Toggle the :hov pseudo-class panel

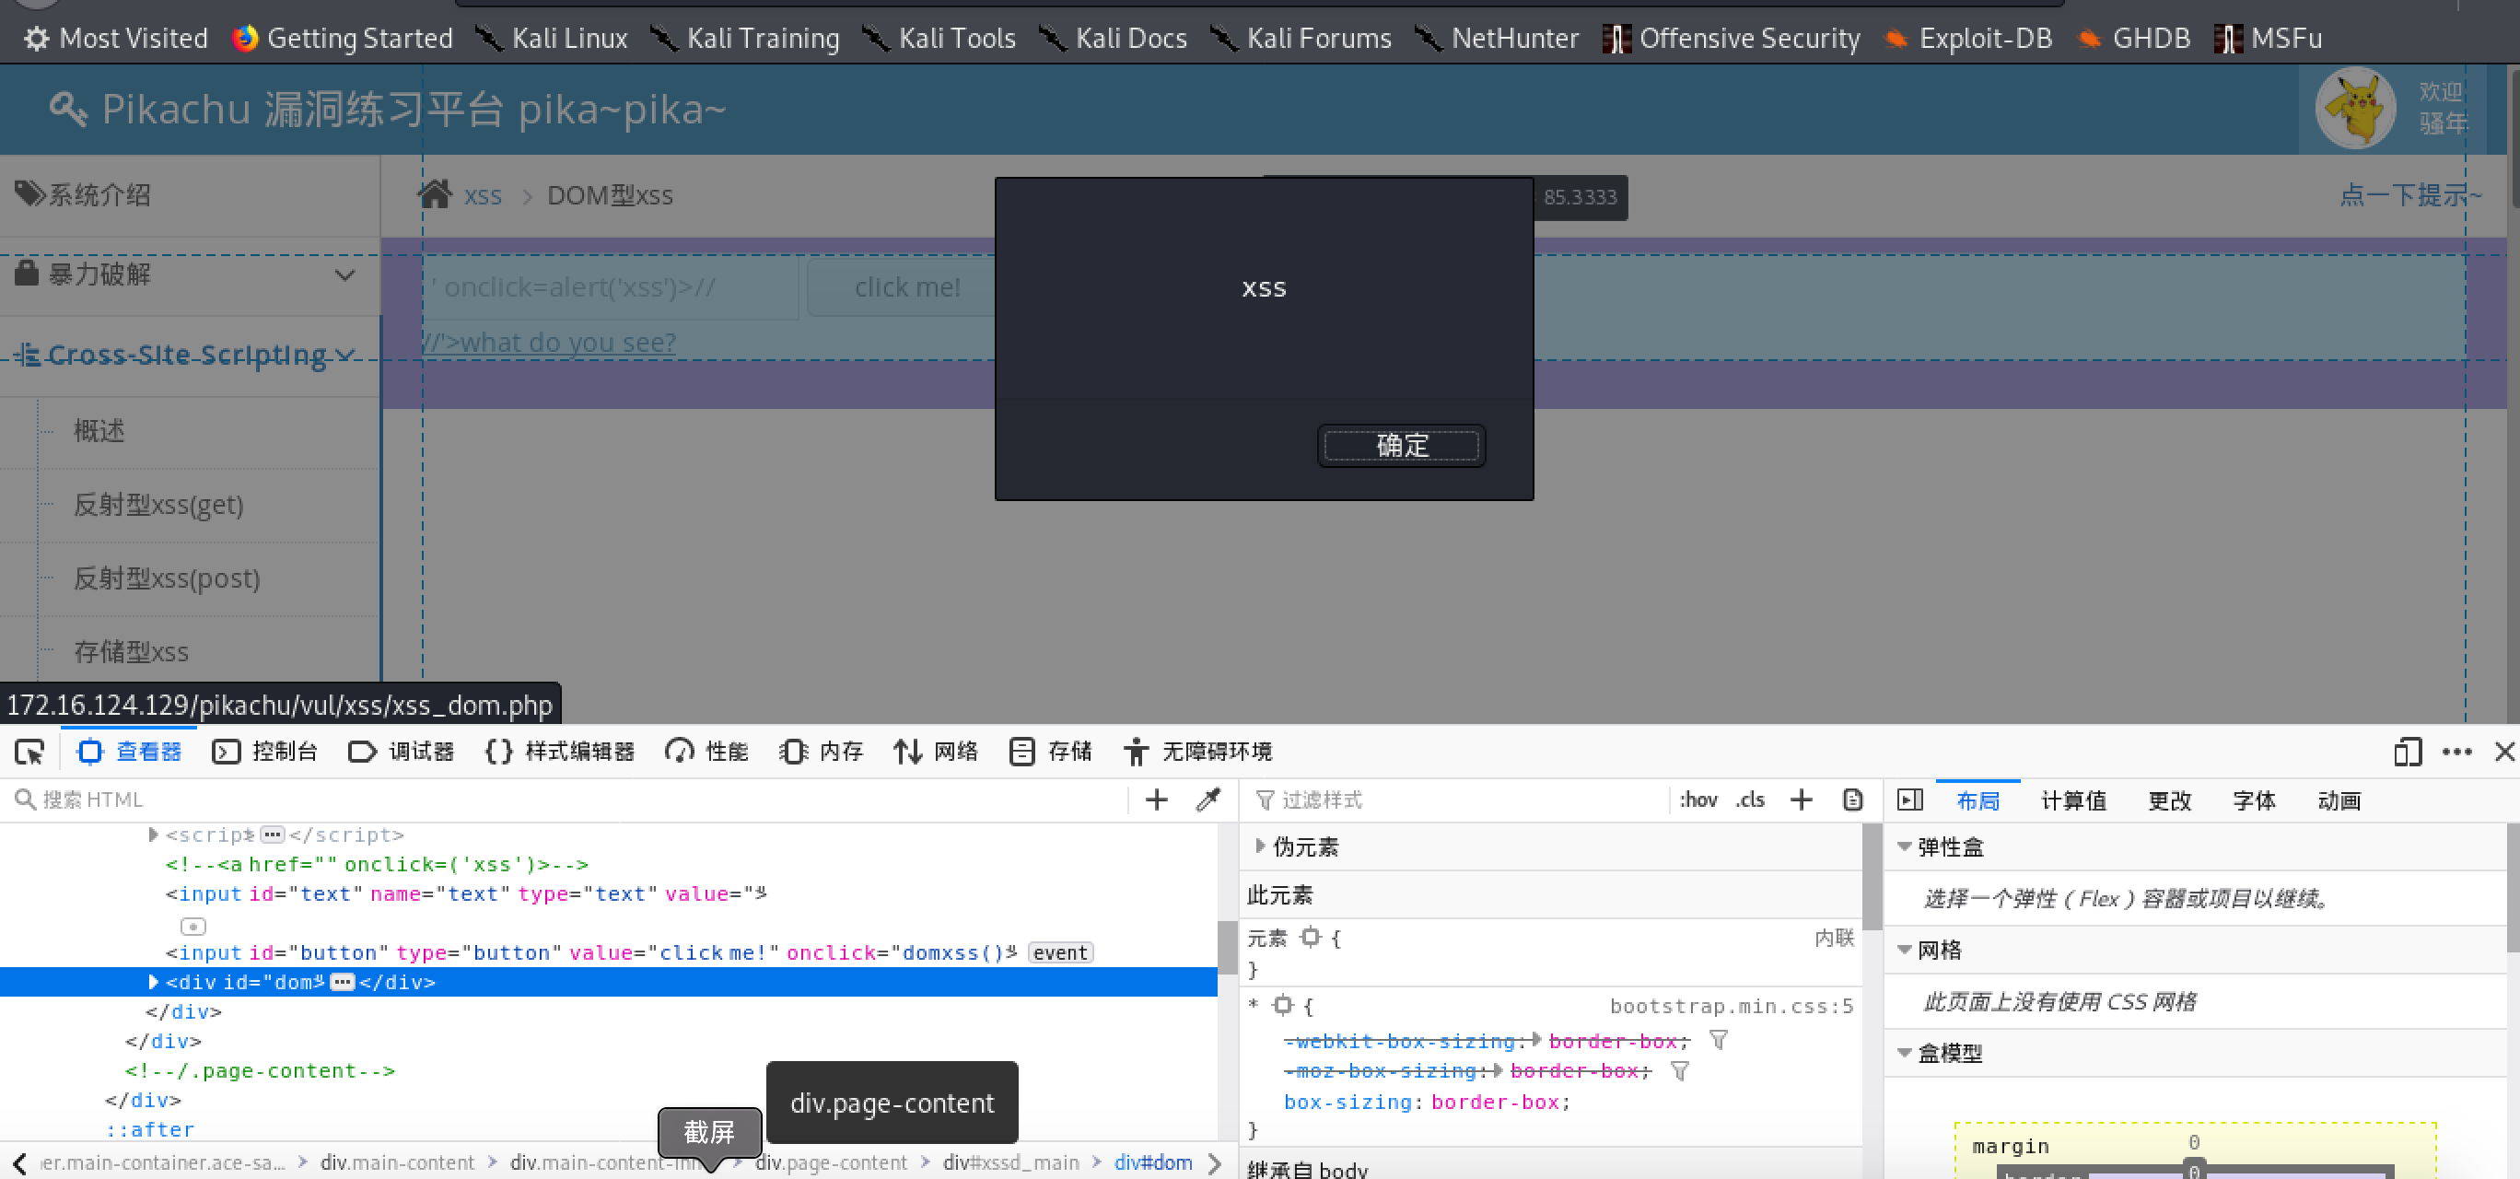point(1698,800)
